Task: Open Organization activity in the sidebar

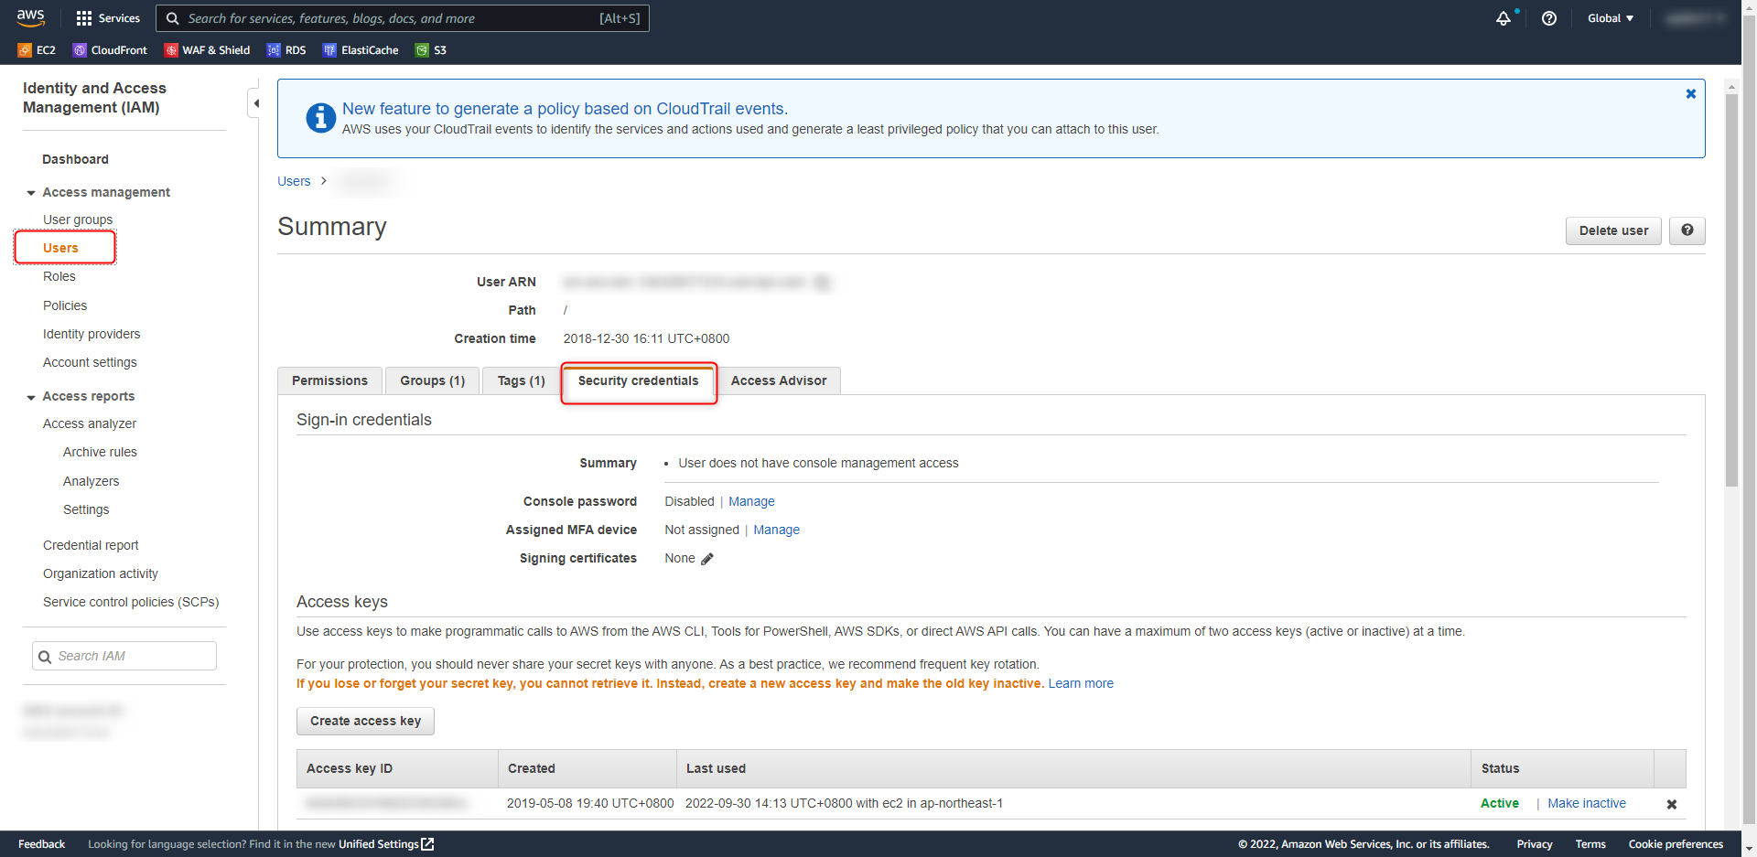Action: pyautogui.click(x=101, y=573)
